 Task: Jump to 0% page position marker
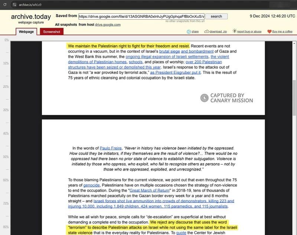[7, 40]
